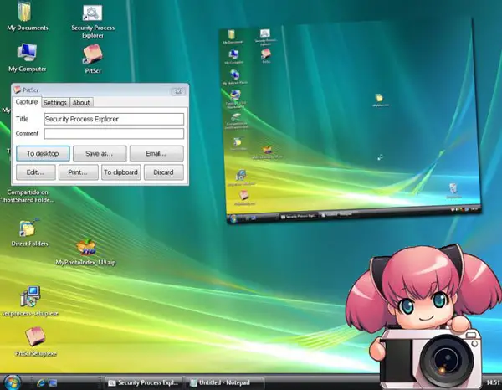502x390 pixels.
Task: Click the PrtScr window title icon
Action: tap(18, 90)
